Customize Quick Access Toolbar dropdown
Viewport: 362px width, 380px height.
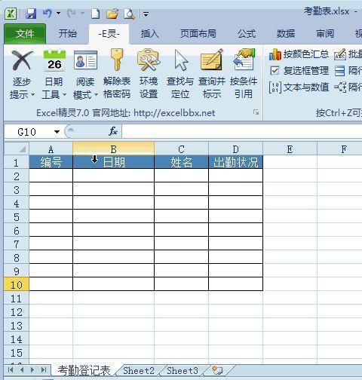(x=146, y=14)
